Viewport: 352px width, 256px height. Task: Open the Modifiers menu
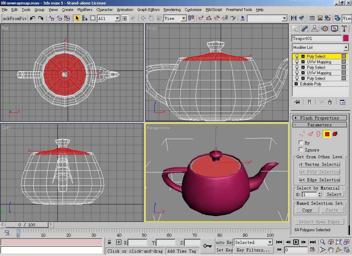(85, 10)
